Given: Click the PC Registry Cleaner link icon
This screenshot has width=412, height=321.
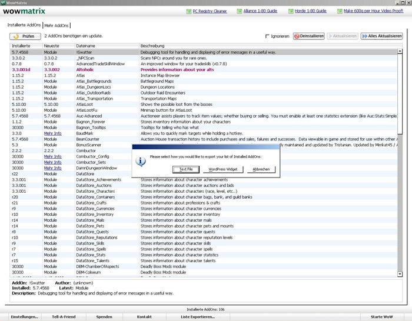Looking at the screenshot, I should click(188, 11).
